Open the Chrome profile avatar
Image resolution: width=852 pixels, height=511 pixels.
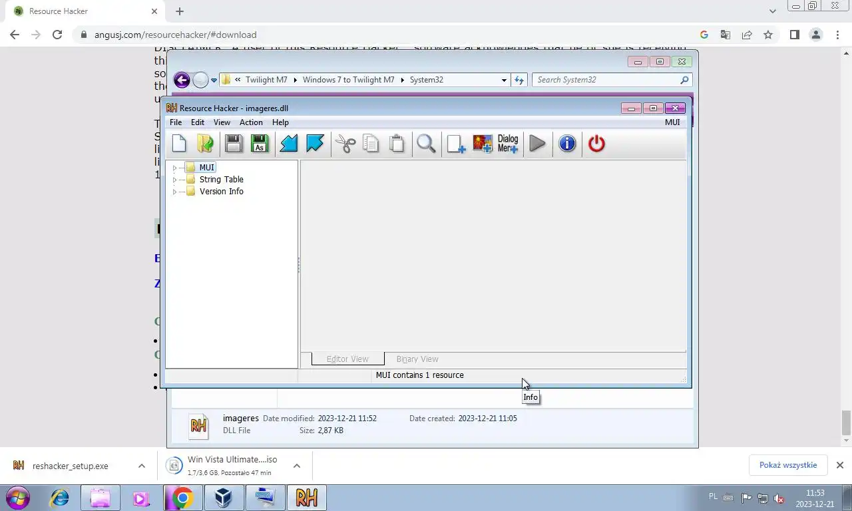pos(815,35)
